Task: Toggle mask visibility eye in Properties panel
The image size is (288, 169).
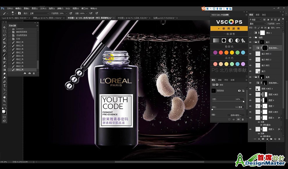Action: pos(239,120)
